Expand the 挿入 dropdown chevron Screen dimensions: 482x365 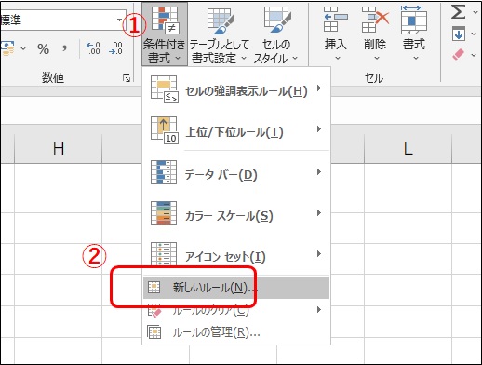click(338, 58)
